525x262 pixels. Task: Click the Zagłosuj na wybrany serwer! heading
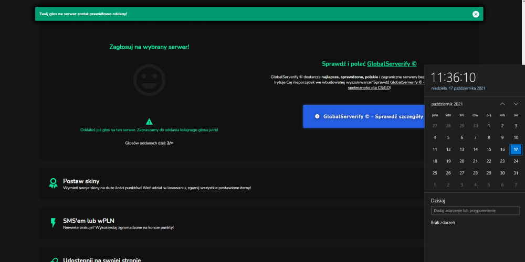point(149,47)
